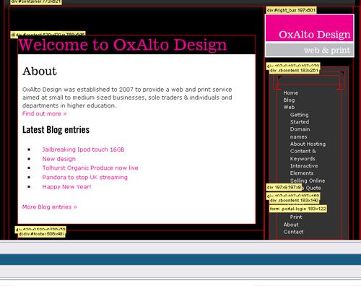
Task: Click the 'div #footer' outline label
Action: (x=41, y=234)
